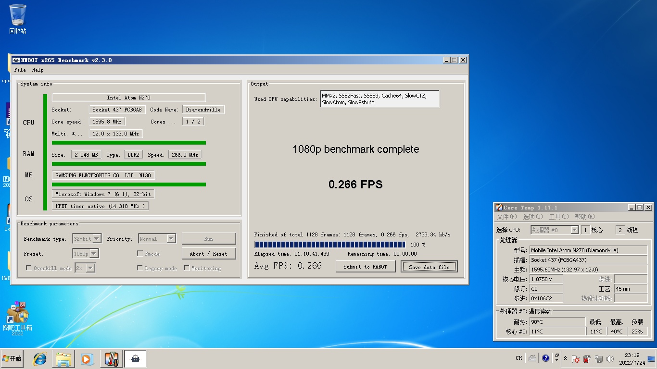The width and height of the screenshot is (657, 369).
Task: Click the Abort / Reset button
Action: point(209,254)
